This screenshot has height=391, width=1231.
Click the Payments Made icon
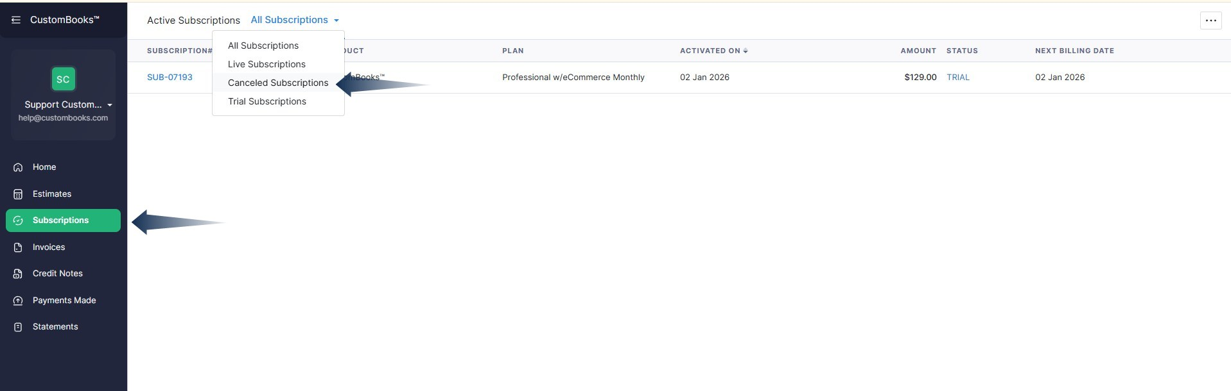[x=18, y=301]
